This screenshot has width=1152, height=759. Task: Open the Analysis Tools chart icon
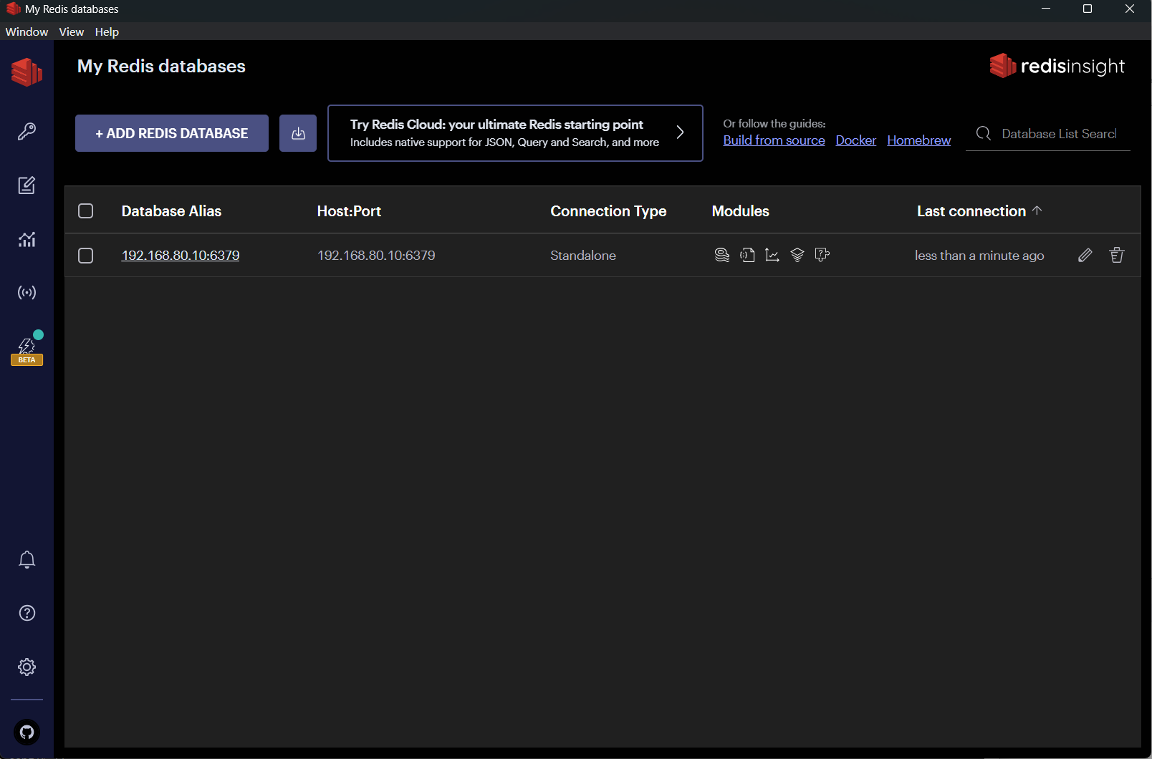coord(27,239)
